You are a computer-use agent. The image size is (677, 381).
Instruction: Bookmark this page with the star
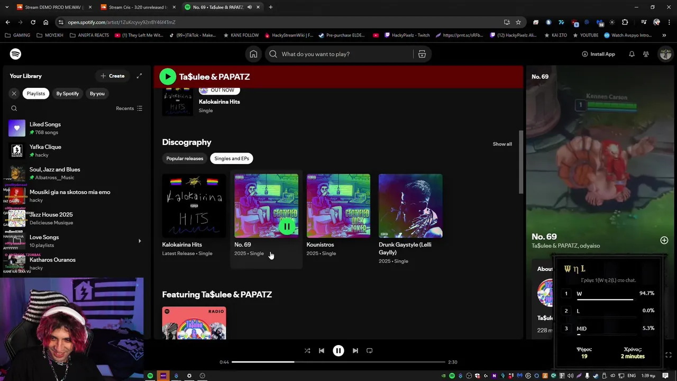[x=518, y=22]
